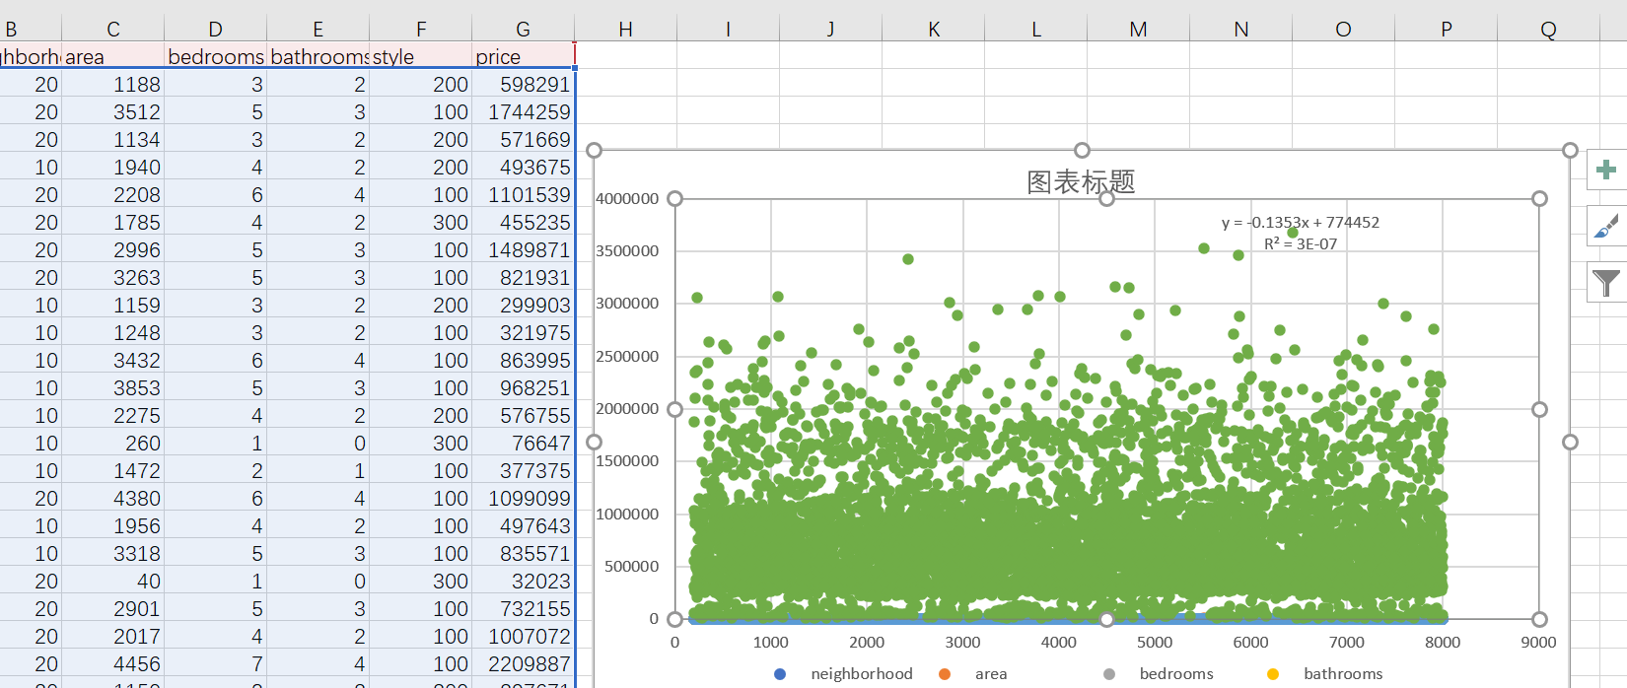Image resolution: width=1627 pixels, height=688 pixels.
Task: Select the trendline equation label
Action: tap(1301, 223)
